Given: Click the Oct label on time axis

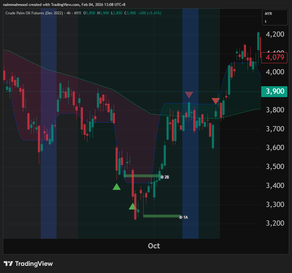Looking at the screenshot, I should coord(154,246).
